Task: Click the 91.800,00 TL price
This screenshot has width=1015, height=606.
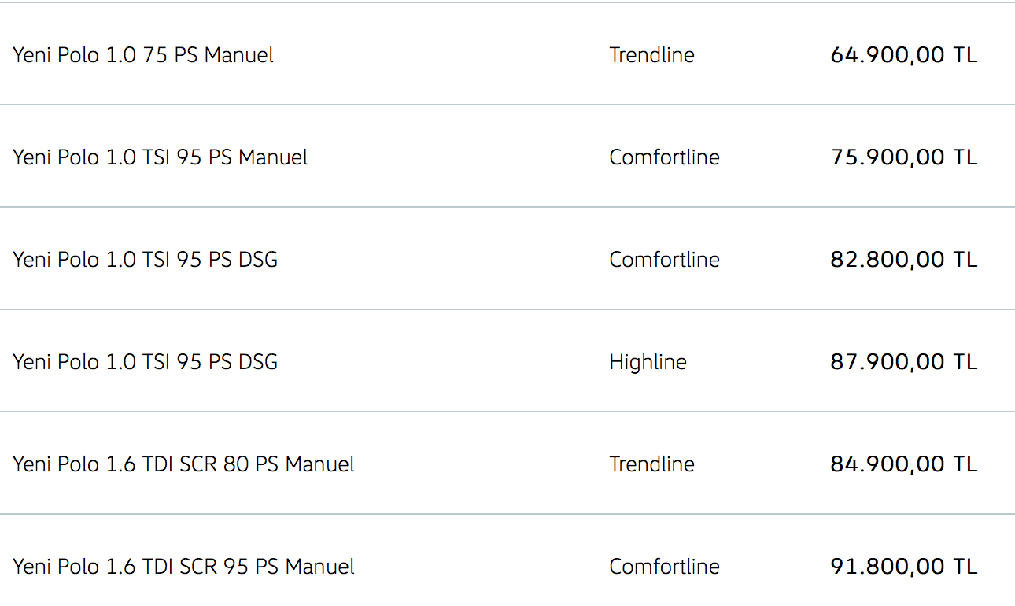Action: 903,567
